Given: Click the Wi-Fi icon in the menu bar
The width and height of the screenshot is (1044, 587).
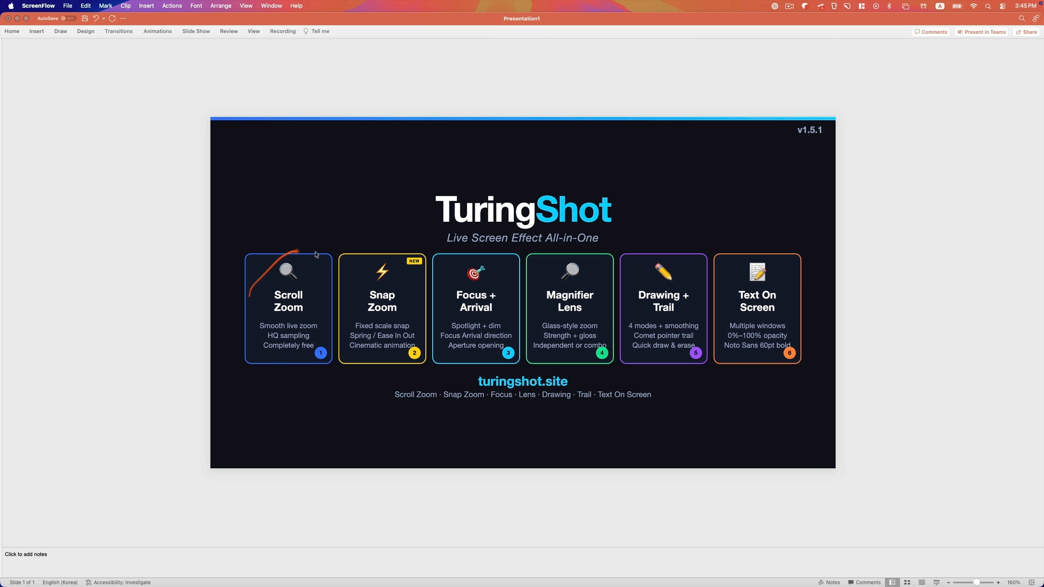Looking at the screenshot, I should pyautogui.click(x=974, y=6).
